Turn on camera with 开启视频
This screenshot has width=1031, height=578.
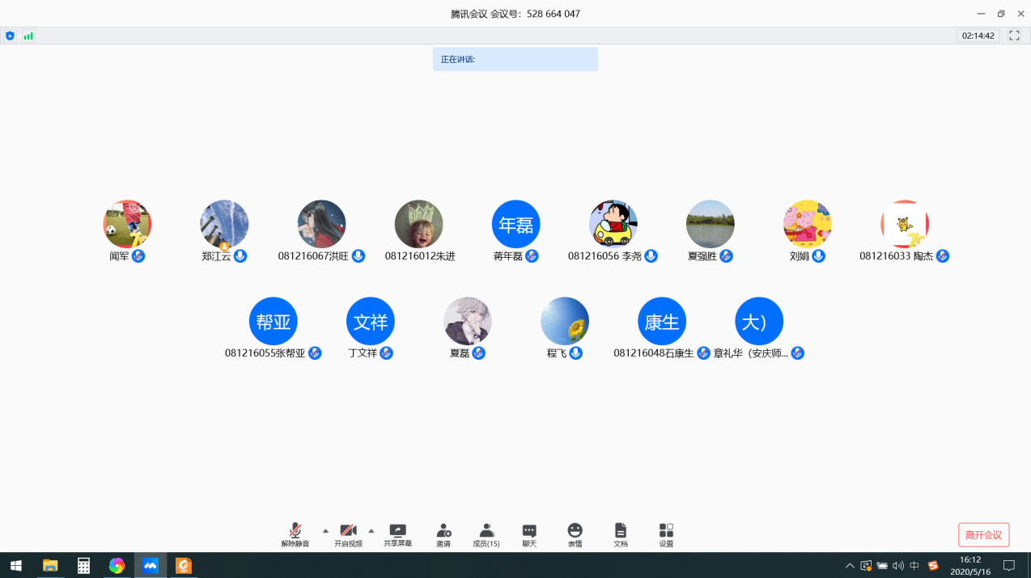point(348,534)
